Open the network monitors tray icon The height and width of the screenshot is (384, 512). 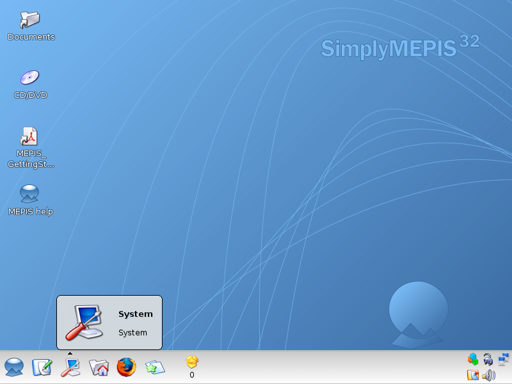tap(504, 359)
